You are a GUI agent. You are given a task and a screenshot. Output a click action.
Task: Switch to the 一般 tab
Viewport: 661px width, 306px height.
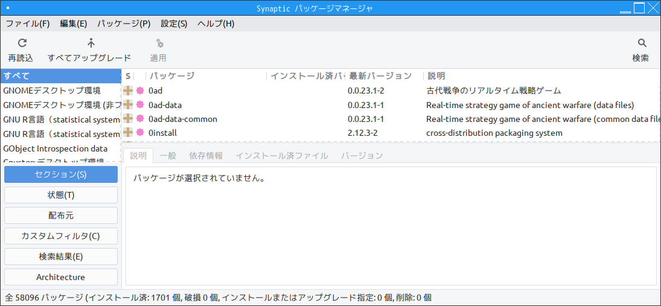168,156
